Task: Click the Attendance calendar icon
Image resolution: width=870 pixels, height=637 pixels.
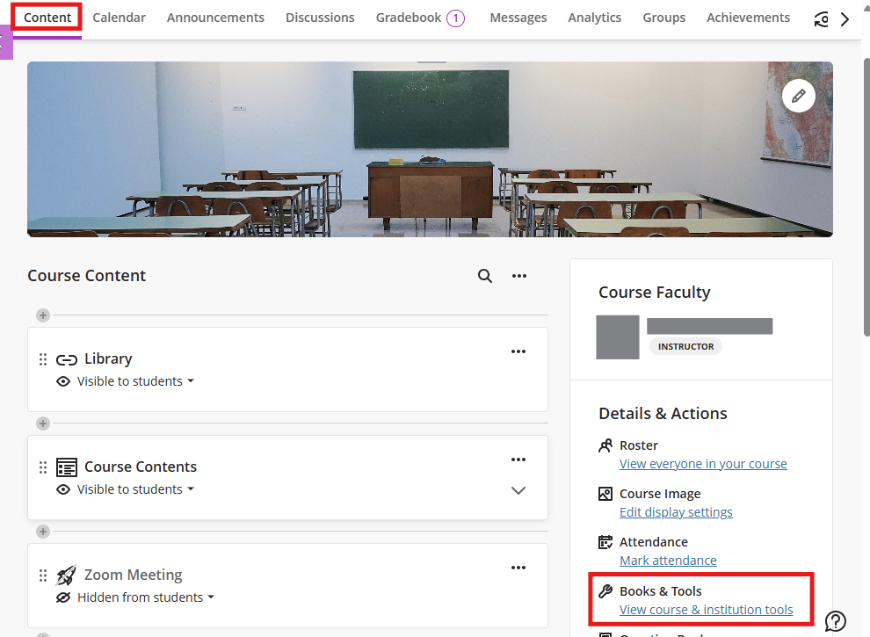Action: click(605, 542)
